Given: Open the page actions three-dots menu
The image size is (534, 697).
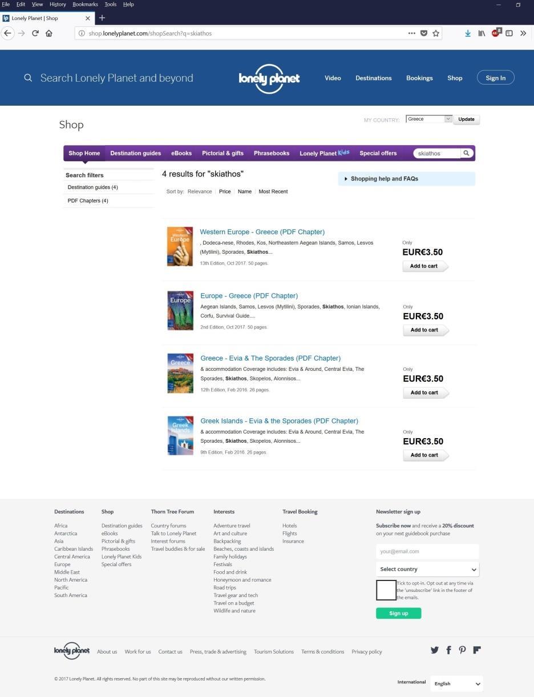Looking at the screenshot, I should click(x=411, y=33).
